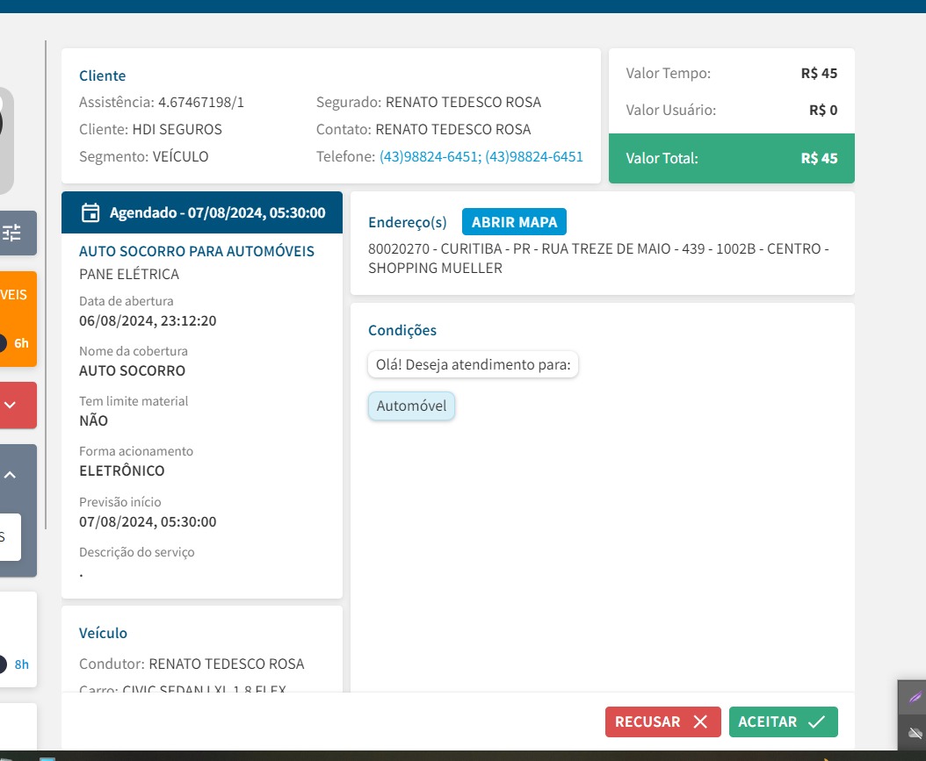Click the calendar icon beside Agendado
The width and height of the screenshot is (926, 761).
click(90, 212)
